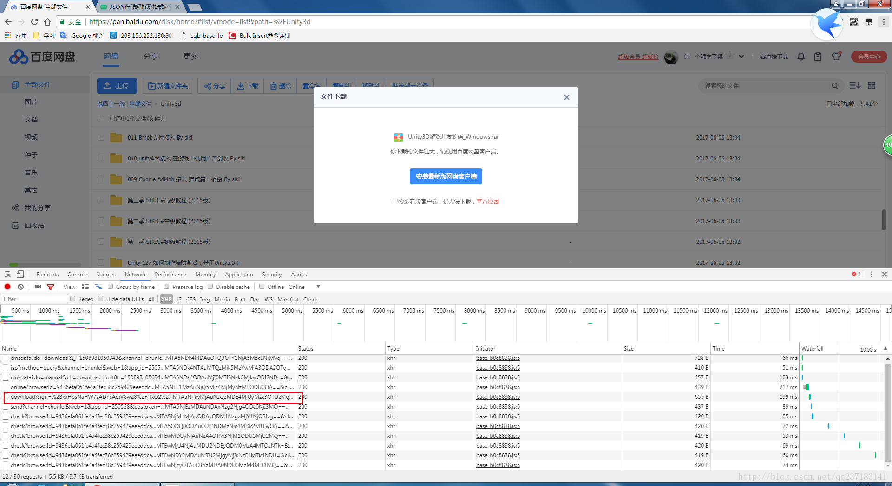The image size is (892, 486).
Task: Switch to grid view icon
Action: point(872,85)
